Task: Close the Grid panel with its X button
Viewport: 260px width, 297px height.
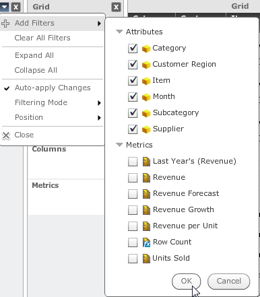Action: click(x=116, y=7)
